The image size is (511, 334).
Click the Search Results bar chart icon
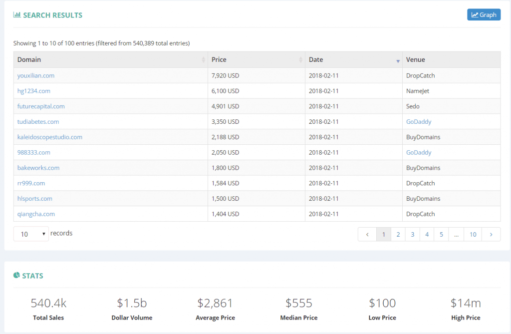(17, 14)
